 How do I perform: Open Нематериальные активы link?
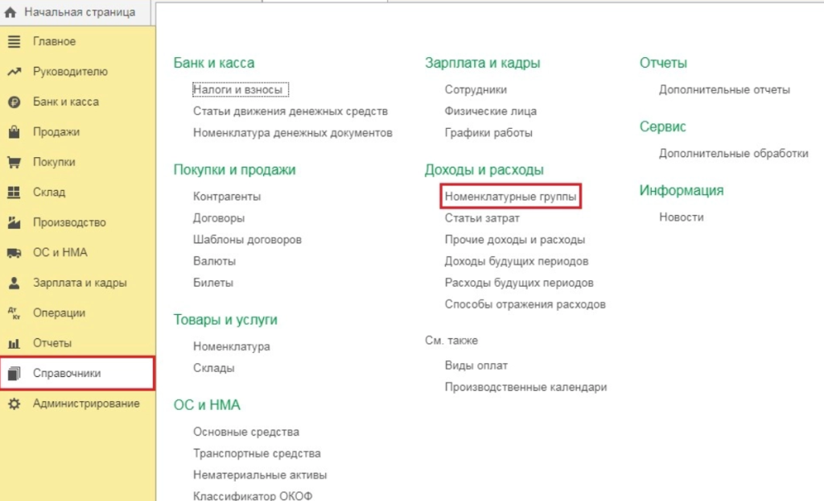tap(260, 474)
